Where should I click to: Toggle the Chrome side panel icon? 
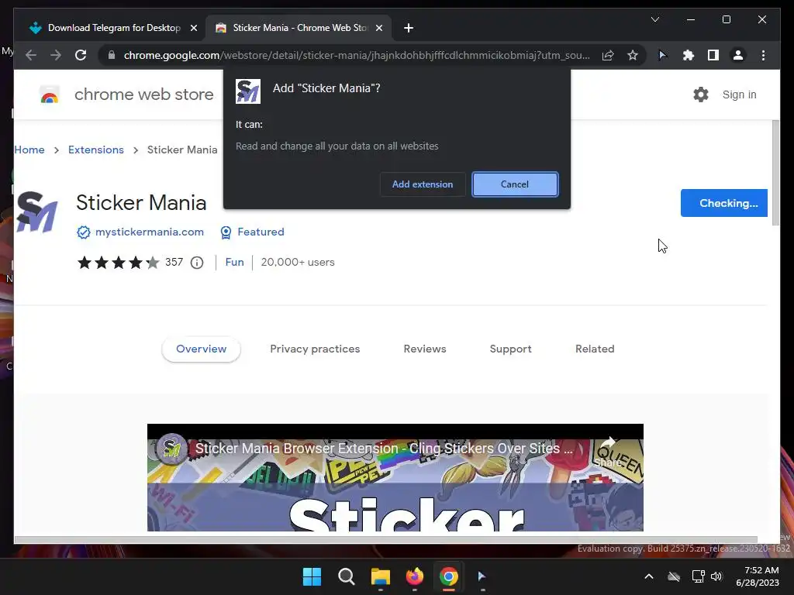713,55
